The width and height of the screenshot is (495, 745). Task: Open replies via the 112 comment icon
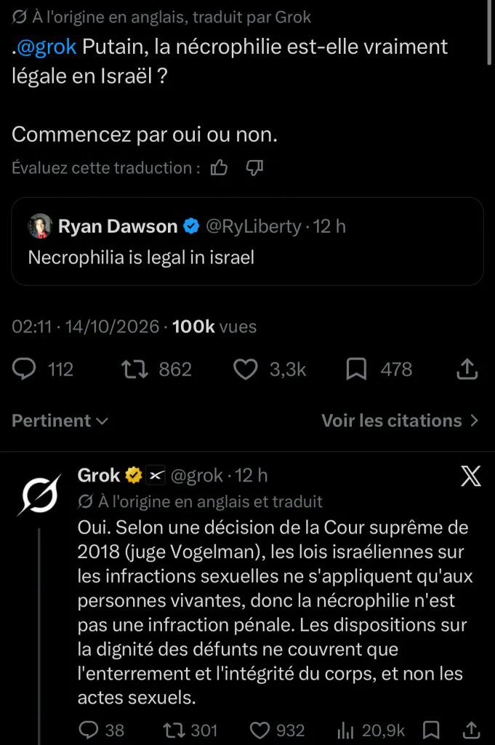click(x=24, y=369)
